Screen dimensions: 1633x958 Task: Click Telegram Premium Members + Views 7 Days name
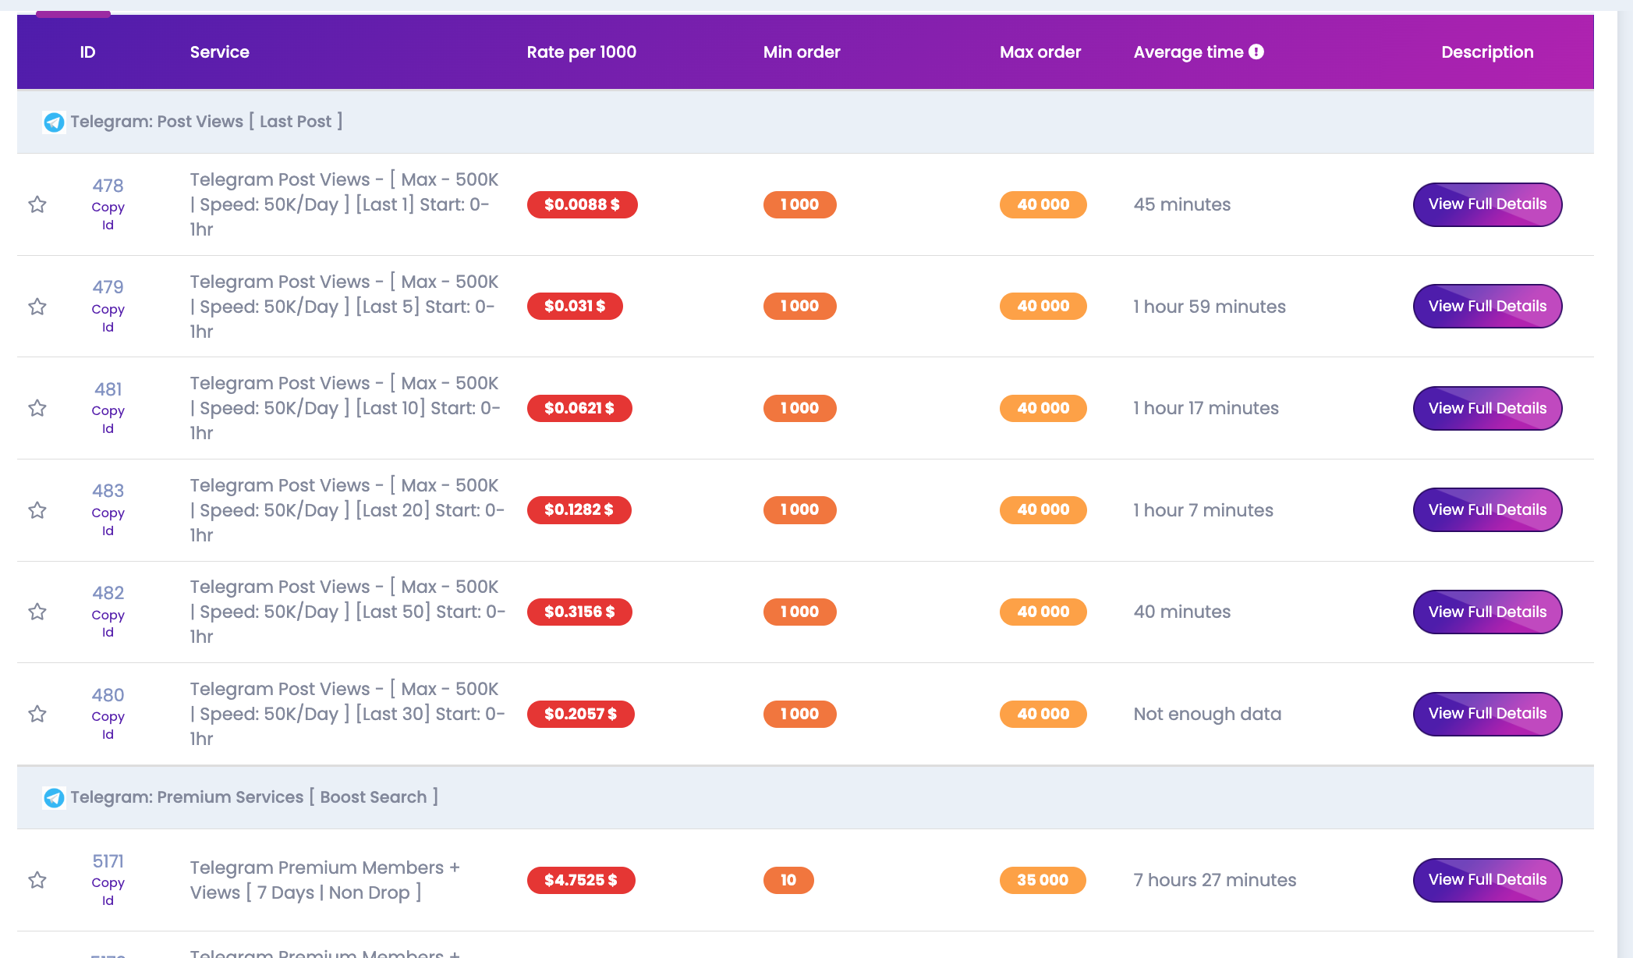(x=325, y=880)
